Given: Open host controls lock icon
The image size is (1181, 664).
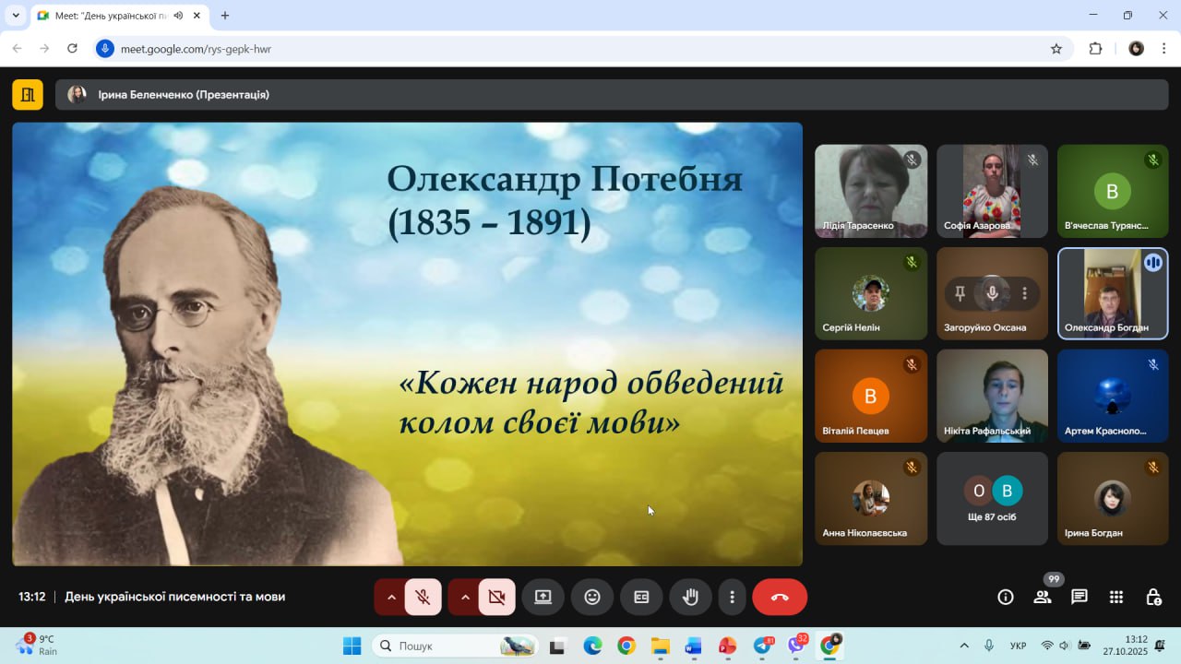Looking at the screenshot, I should tap(1153, 597).
